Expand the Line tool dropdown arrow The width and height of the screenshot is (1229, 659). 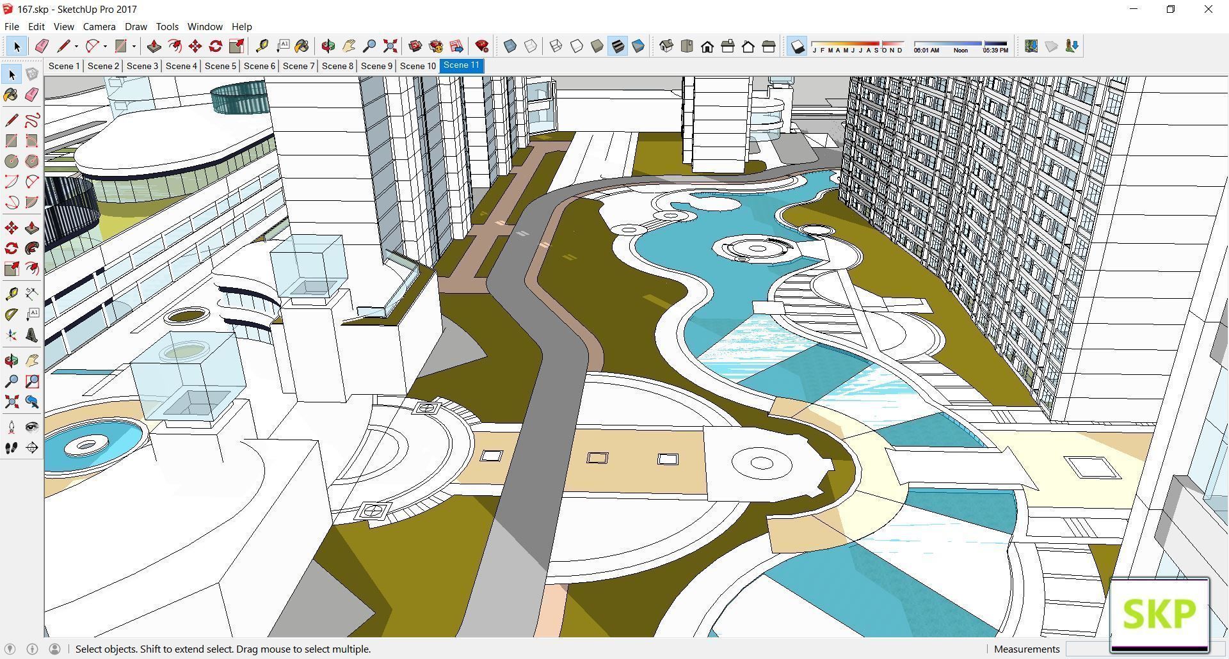(x=76, y=46)
